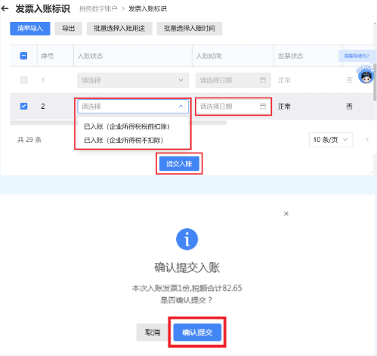Check the row 1 checkbox
The height and width of the screenshot is (356, 377).
(x=23, y=80)
